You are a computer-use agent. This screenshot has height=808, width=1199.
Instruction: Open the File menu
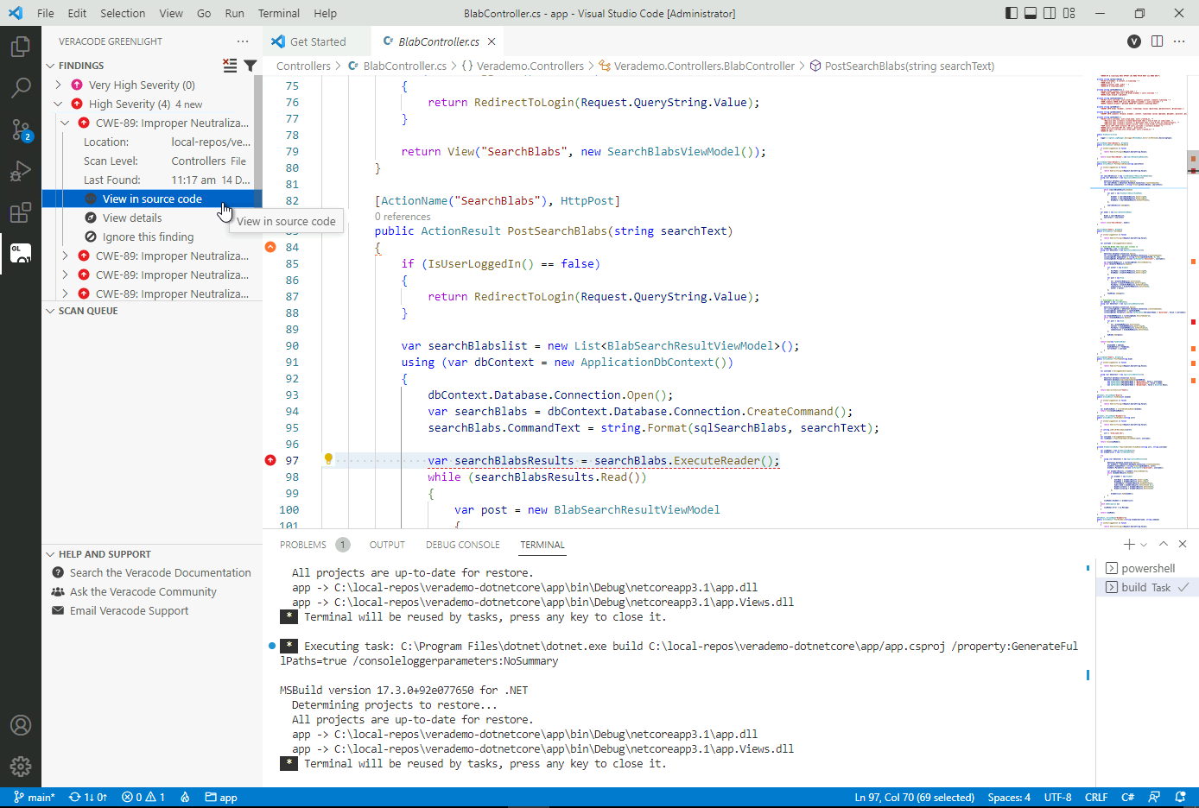(x=46, y=13)
